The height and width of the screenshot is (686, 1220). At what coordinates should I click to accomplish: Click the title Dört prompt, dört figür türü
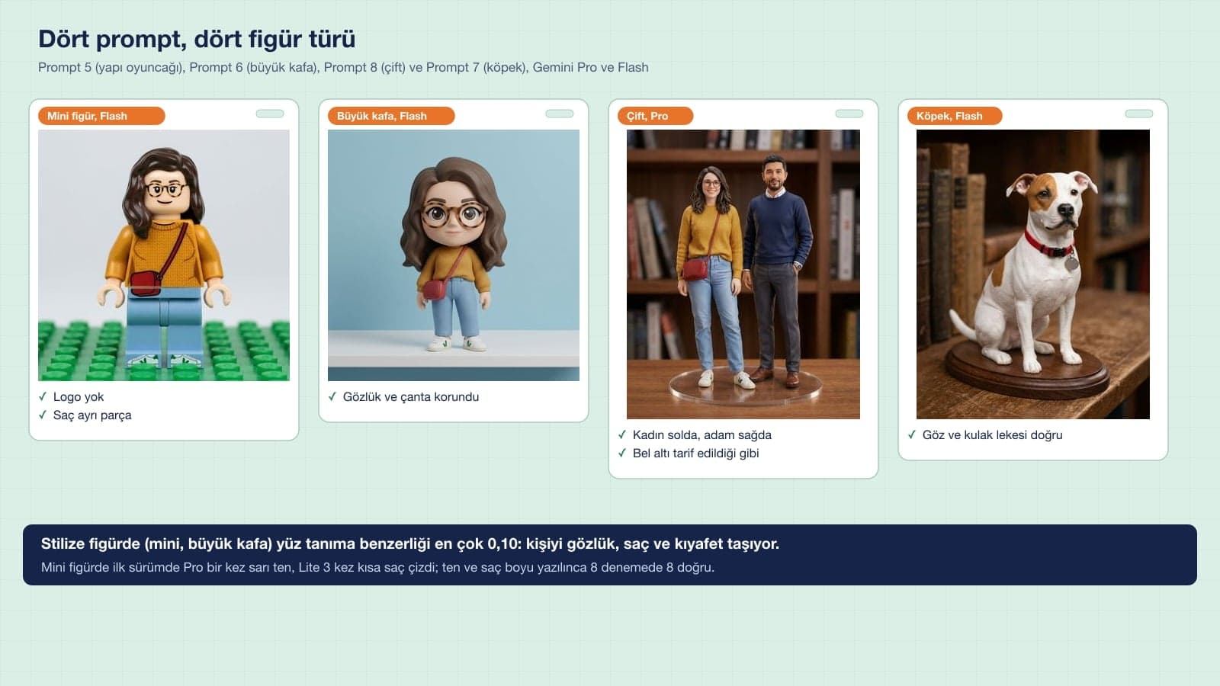coord(197,39)
